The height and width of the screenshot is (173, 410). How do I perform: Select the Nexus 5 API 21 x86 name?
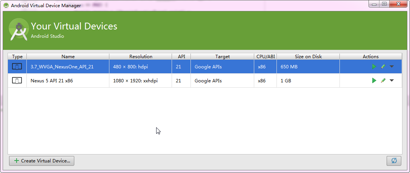pos(52,81)
